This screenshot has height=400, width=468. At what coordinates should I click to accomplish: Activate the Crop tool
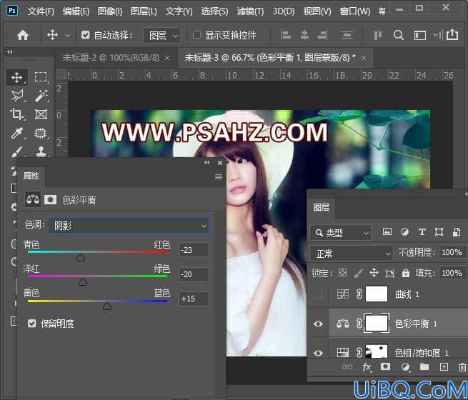(16, 114)
